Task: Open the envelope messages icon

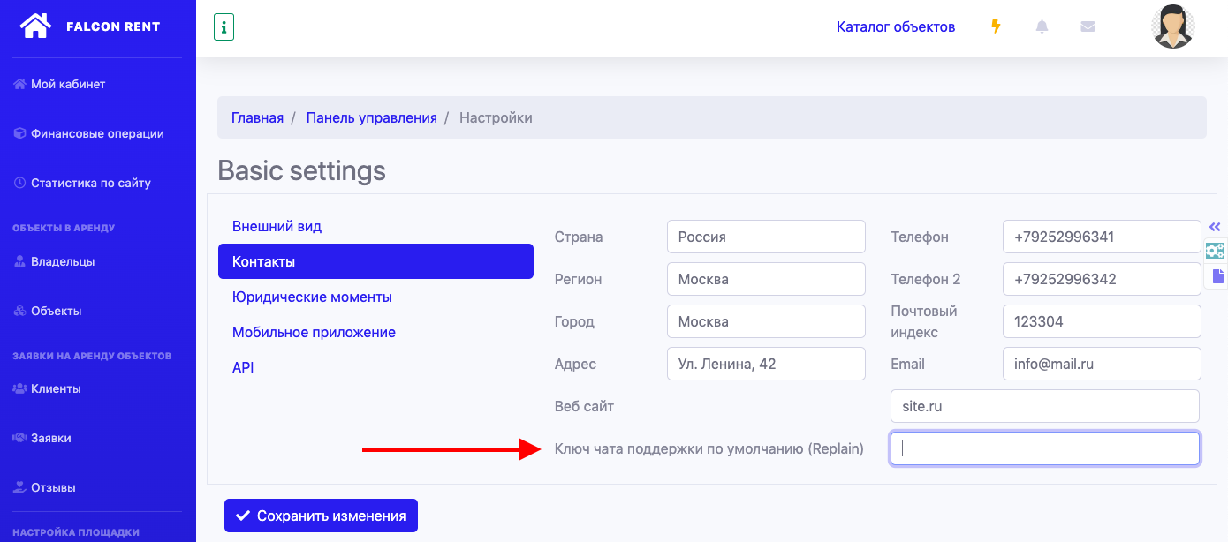Action: point(1088,26)
